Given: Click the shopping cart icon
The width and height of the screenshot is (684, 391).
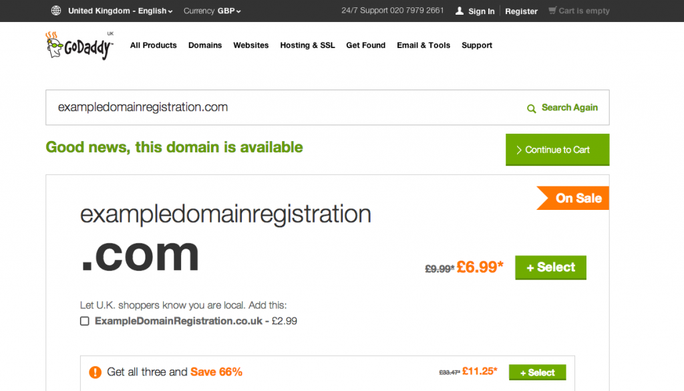Looking at the screenshot, I should 552,11.
